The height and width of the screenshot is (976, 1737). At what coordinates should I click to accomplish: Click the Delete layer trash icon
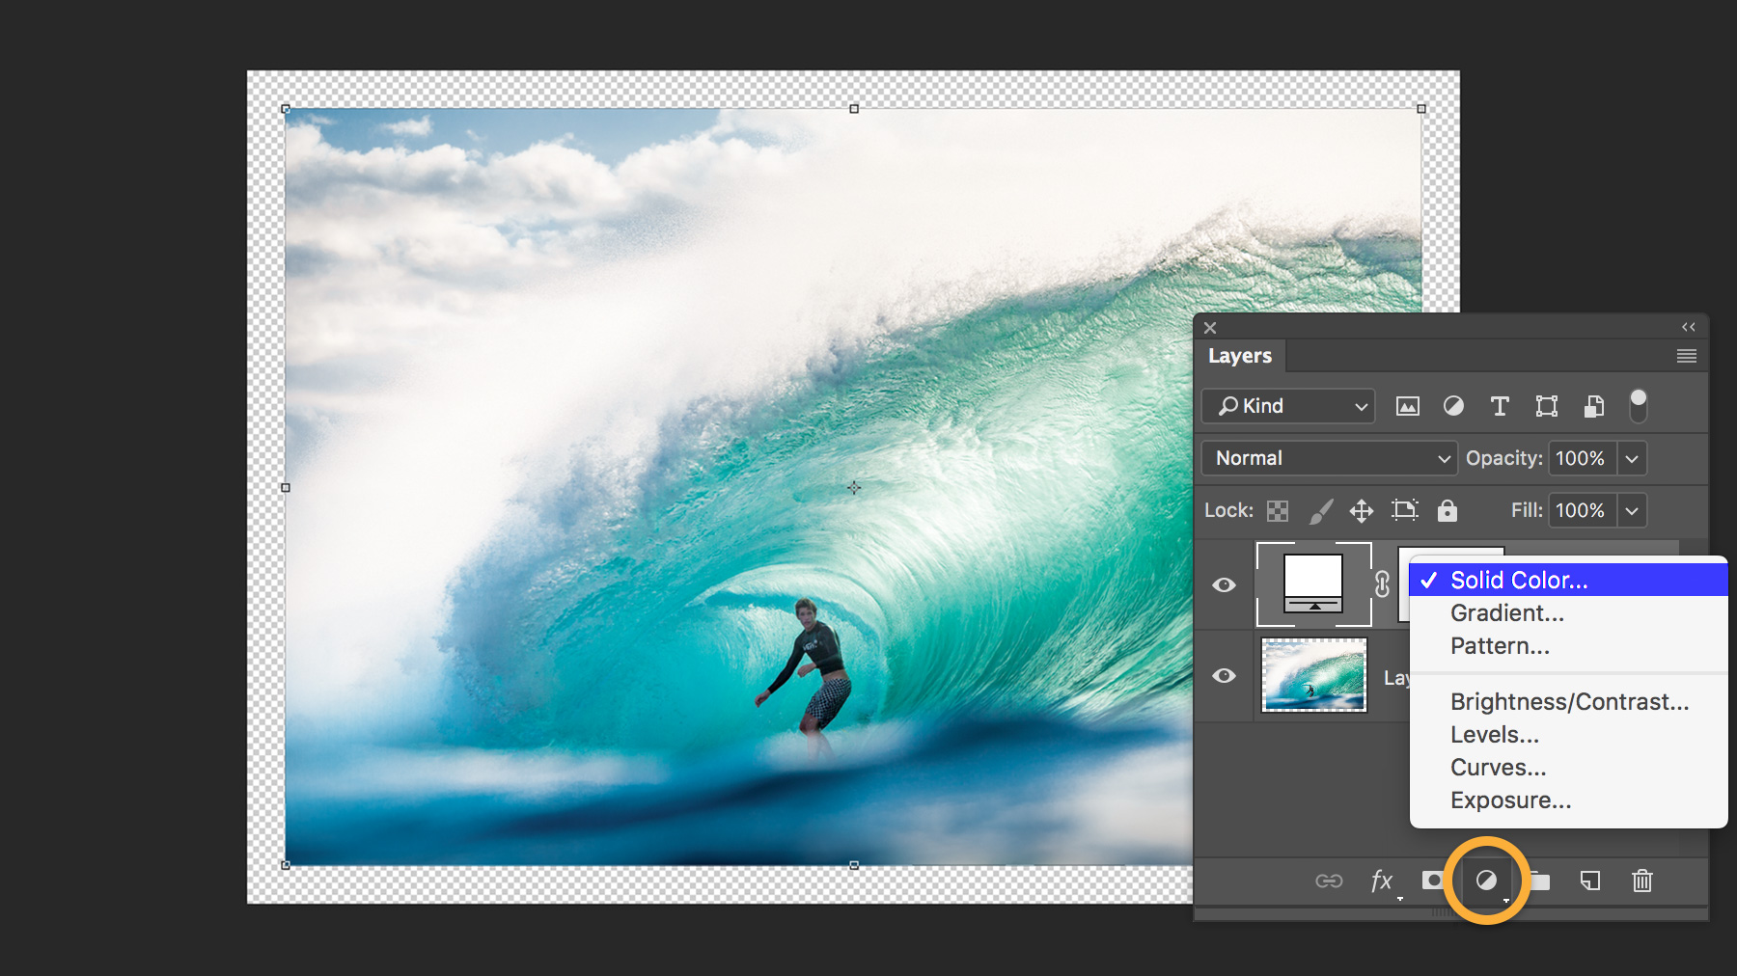(1641, 881)
